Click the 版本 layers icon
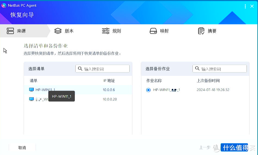Image resolution: width=258 pixels, height=155 pixels. (58, 31)
